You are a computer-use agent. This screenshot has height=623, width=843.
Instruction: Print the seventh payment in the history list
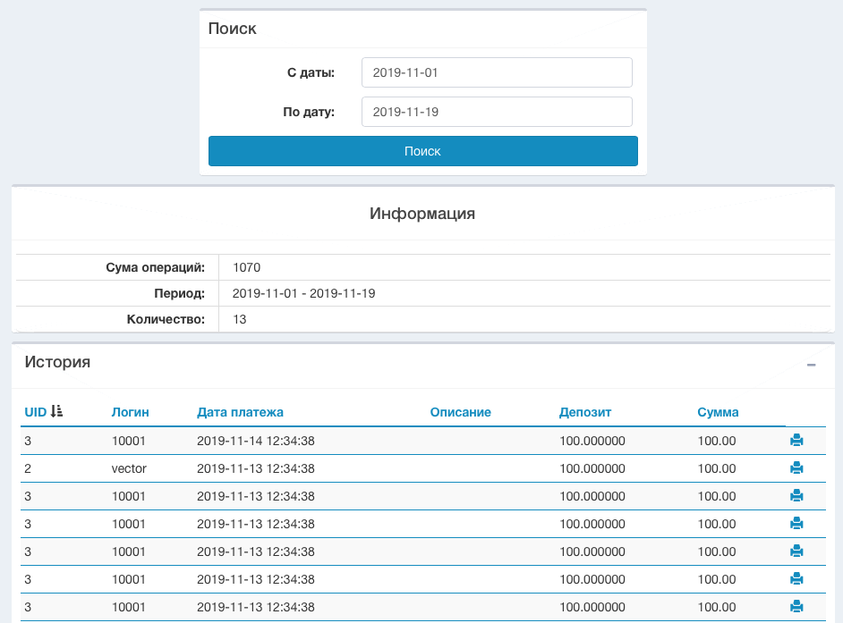(x=796, y=607)
